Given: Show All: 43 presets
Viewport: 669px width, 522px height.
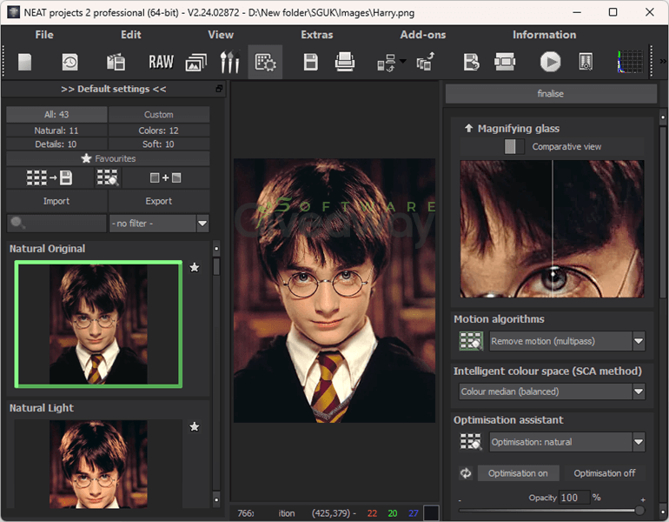Looking at the screenshot, I should 56,115.
